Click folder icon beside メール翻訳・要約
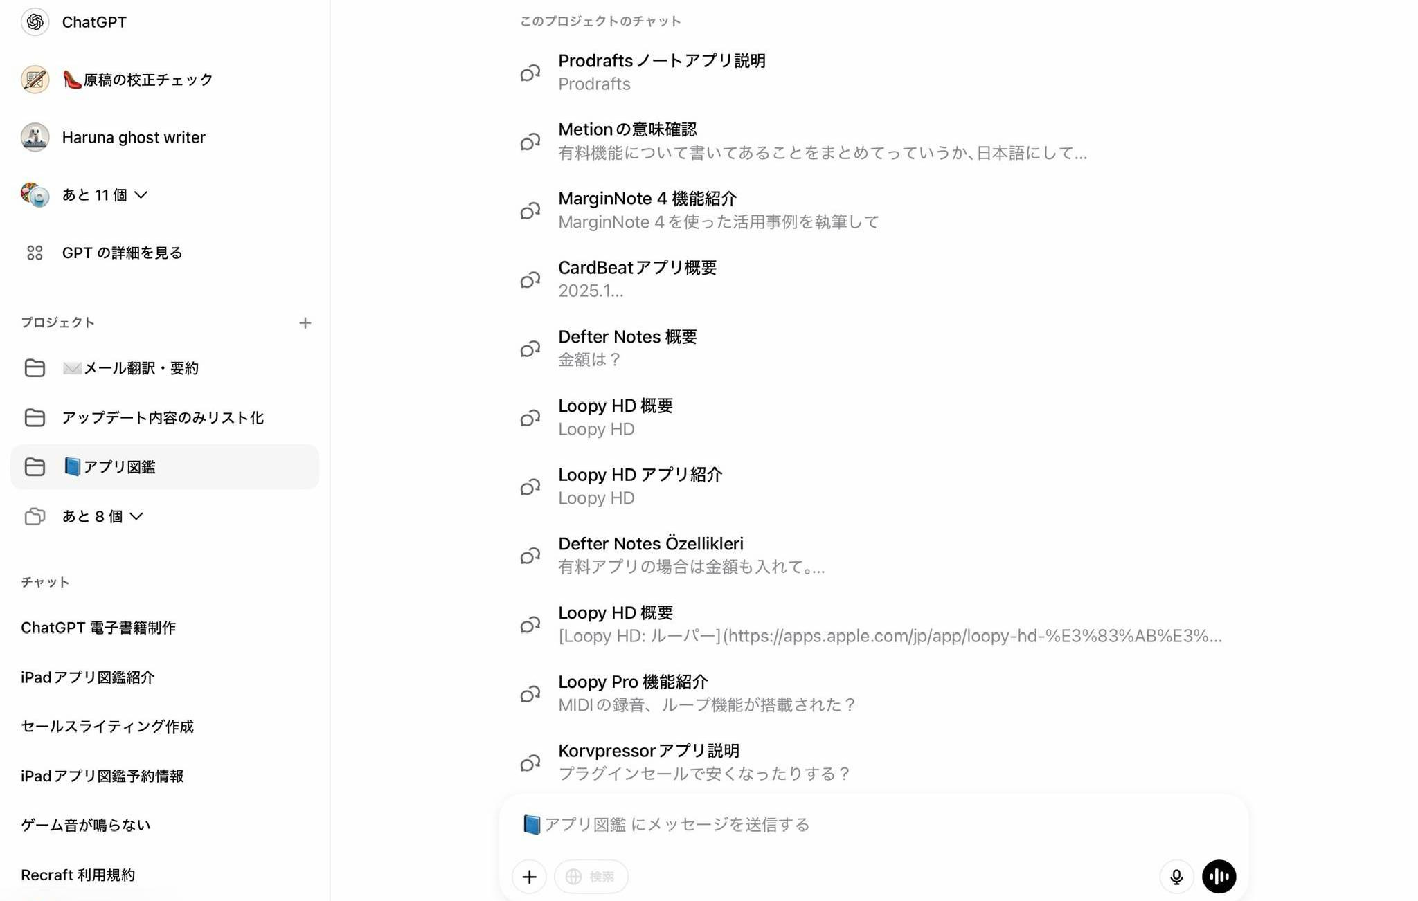1418x901 pixels. click(35, 368)
